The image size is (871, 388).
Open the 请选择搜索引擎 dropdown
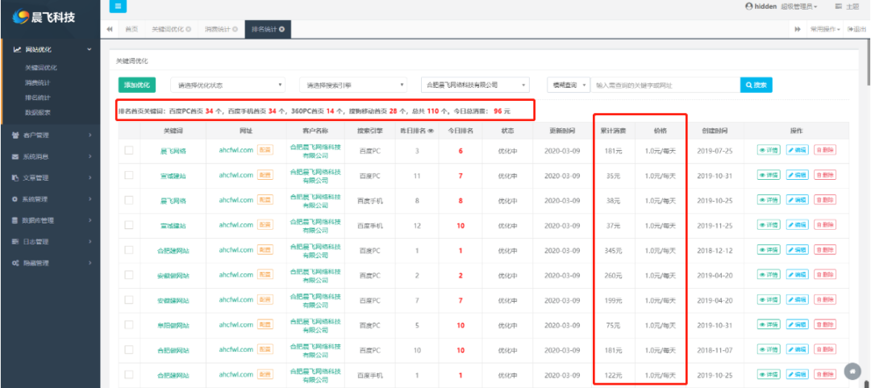coord(353,85)
